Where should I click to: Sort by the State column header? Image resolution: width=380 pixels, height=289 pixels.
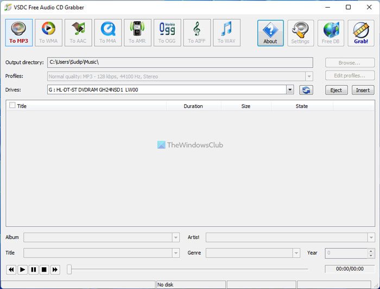pyautogui.click(x=302, y=106)
